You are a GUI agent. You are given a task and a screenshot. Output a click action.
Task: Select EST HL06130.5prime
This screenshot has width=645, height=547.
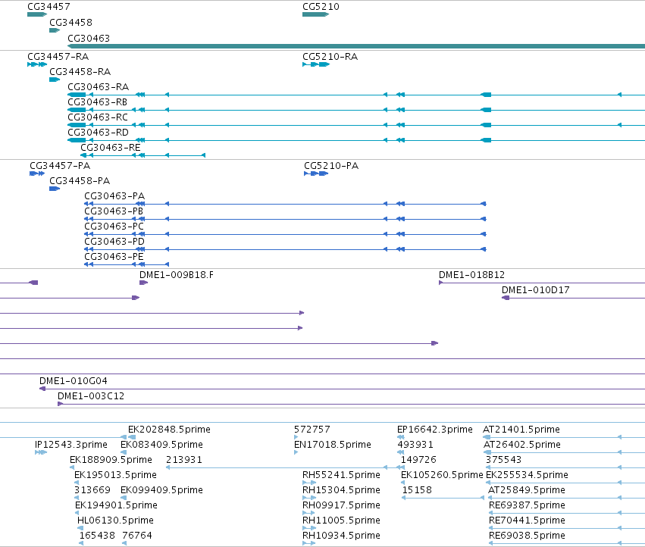(80, 528)
